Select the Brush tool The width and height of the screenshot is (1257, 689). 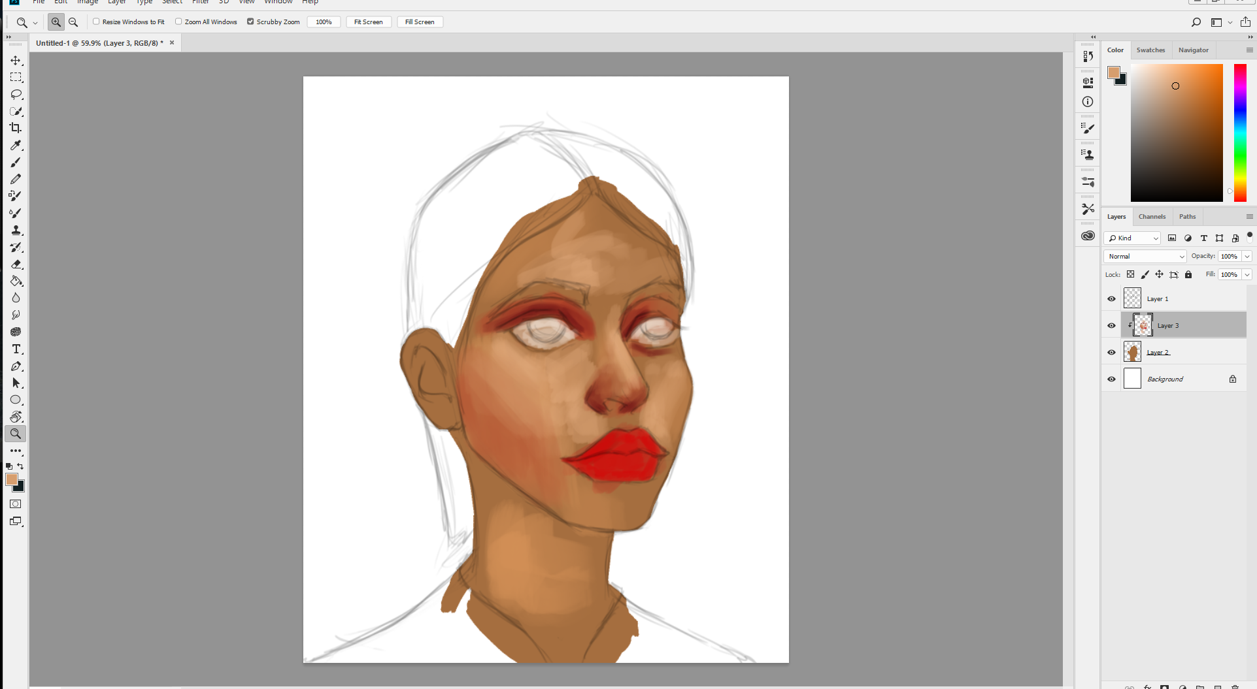tap(16, 162)
